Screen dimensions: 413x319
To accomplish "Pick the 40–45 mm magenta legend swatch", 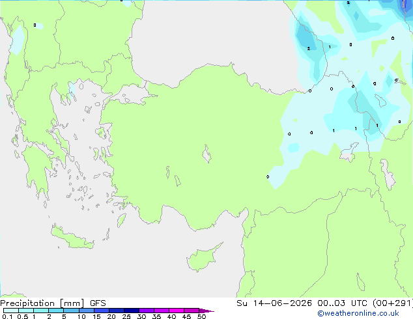I will point(177,311).
